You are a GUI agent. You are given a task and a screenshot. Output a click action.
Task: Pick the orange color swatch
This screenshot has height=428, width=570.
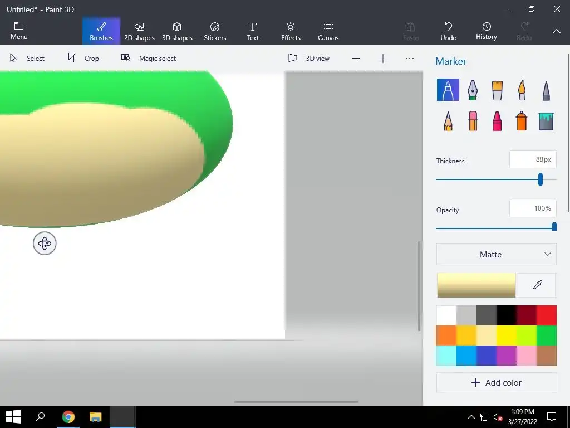pos(446,335)
